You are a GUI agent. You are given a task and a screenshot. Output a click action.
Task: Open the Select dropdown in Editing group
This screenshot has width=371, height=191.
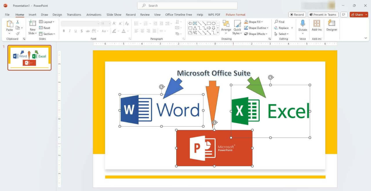coord(281,34)
